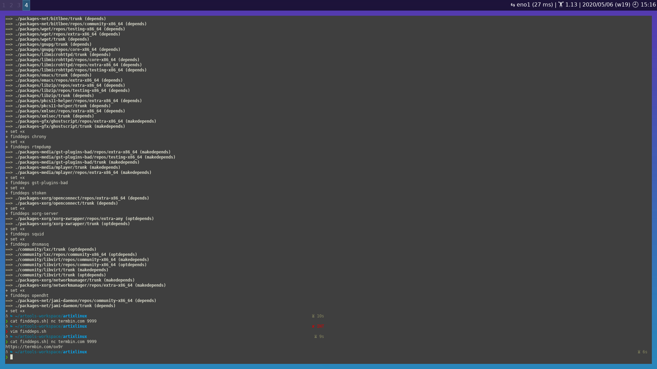Click the ./packages-media/mplayer/trunk (makedepends) line
Image resolution: width=657 pixels, height=369 pixels.
point(63,167)
